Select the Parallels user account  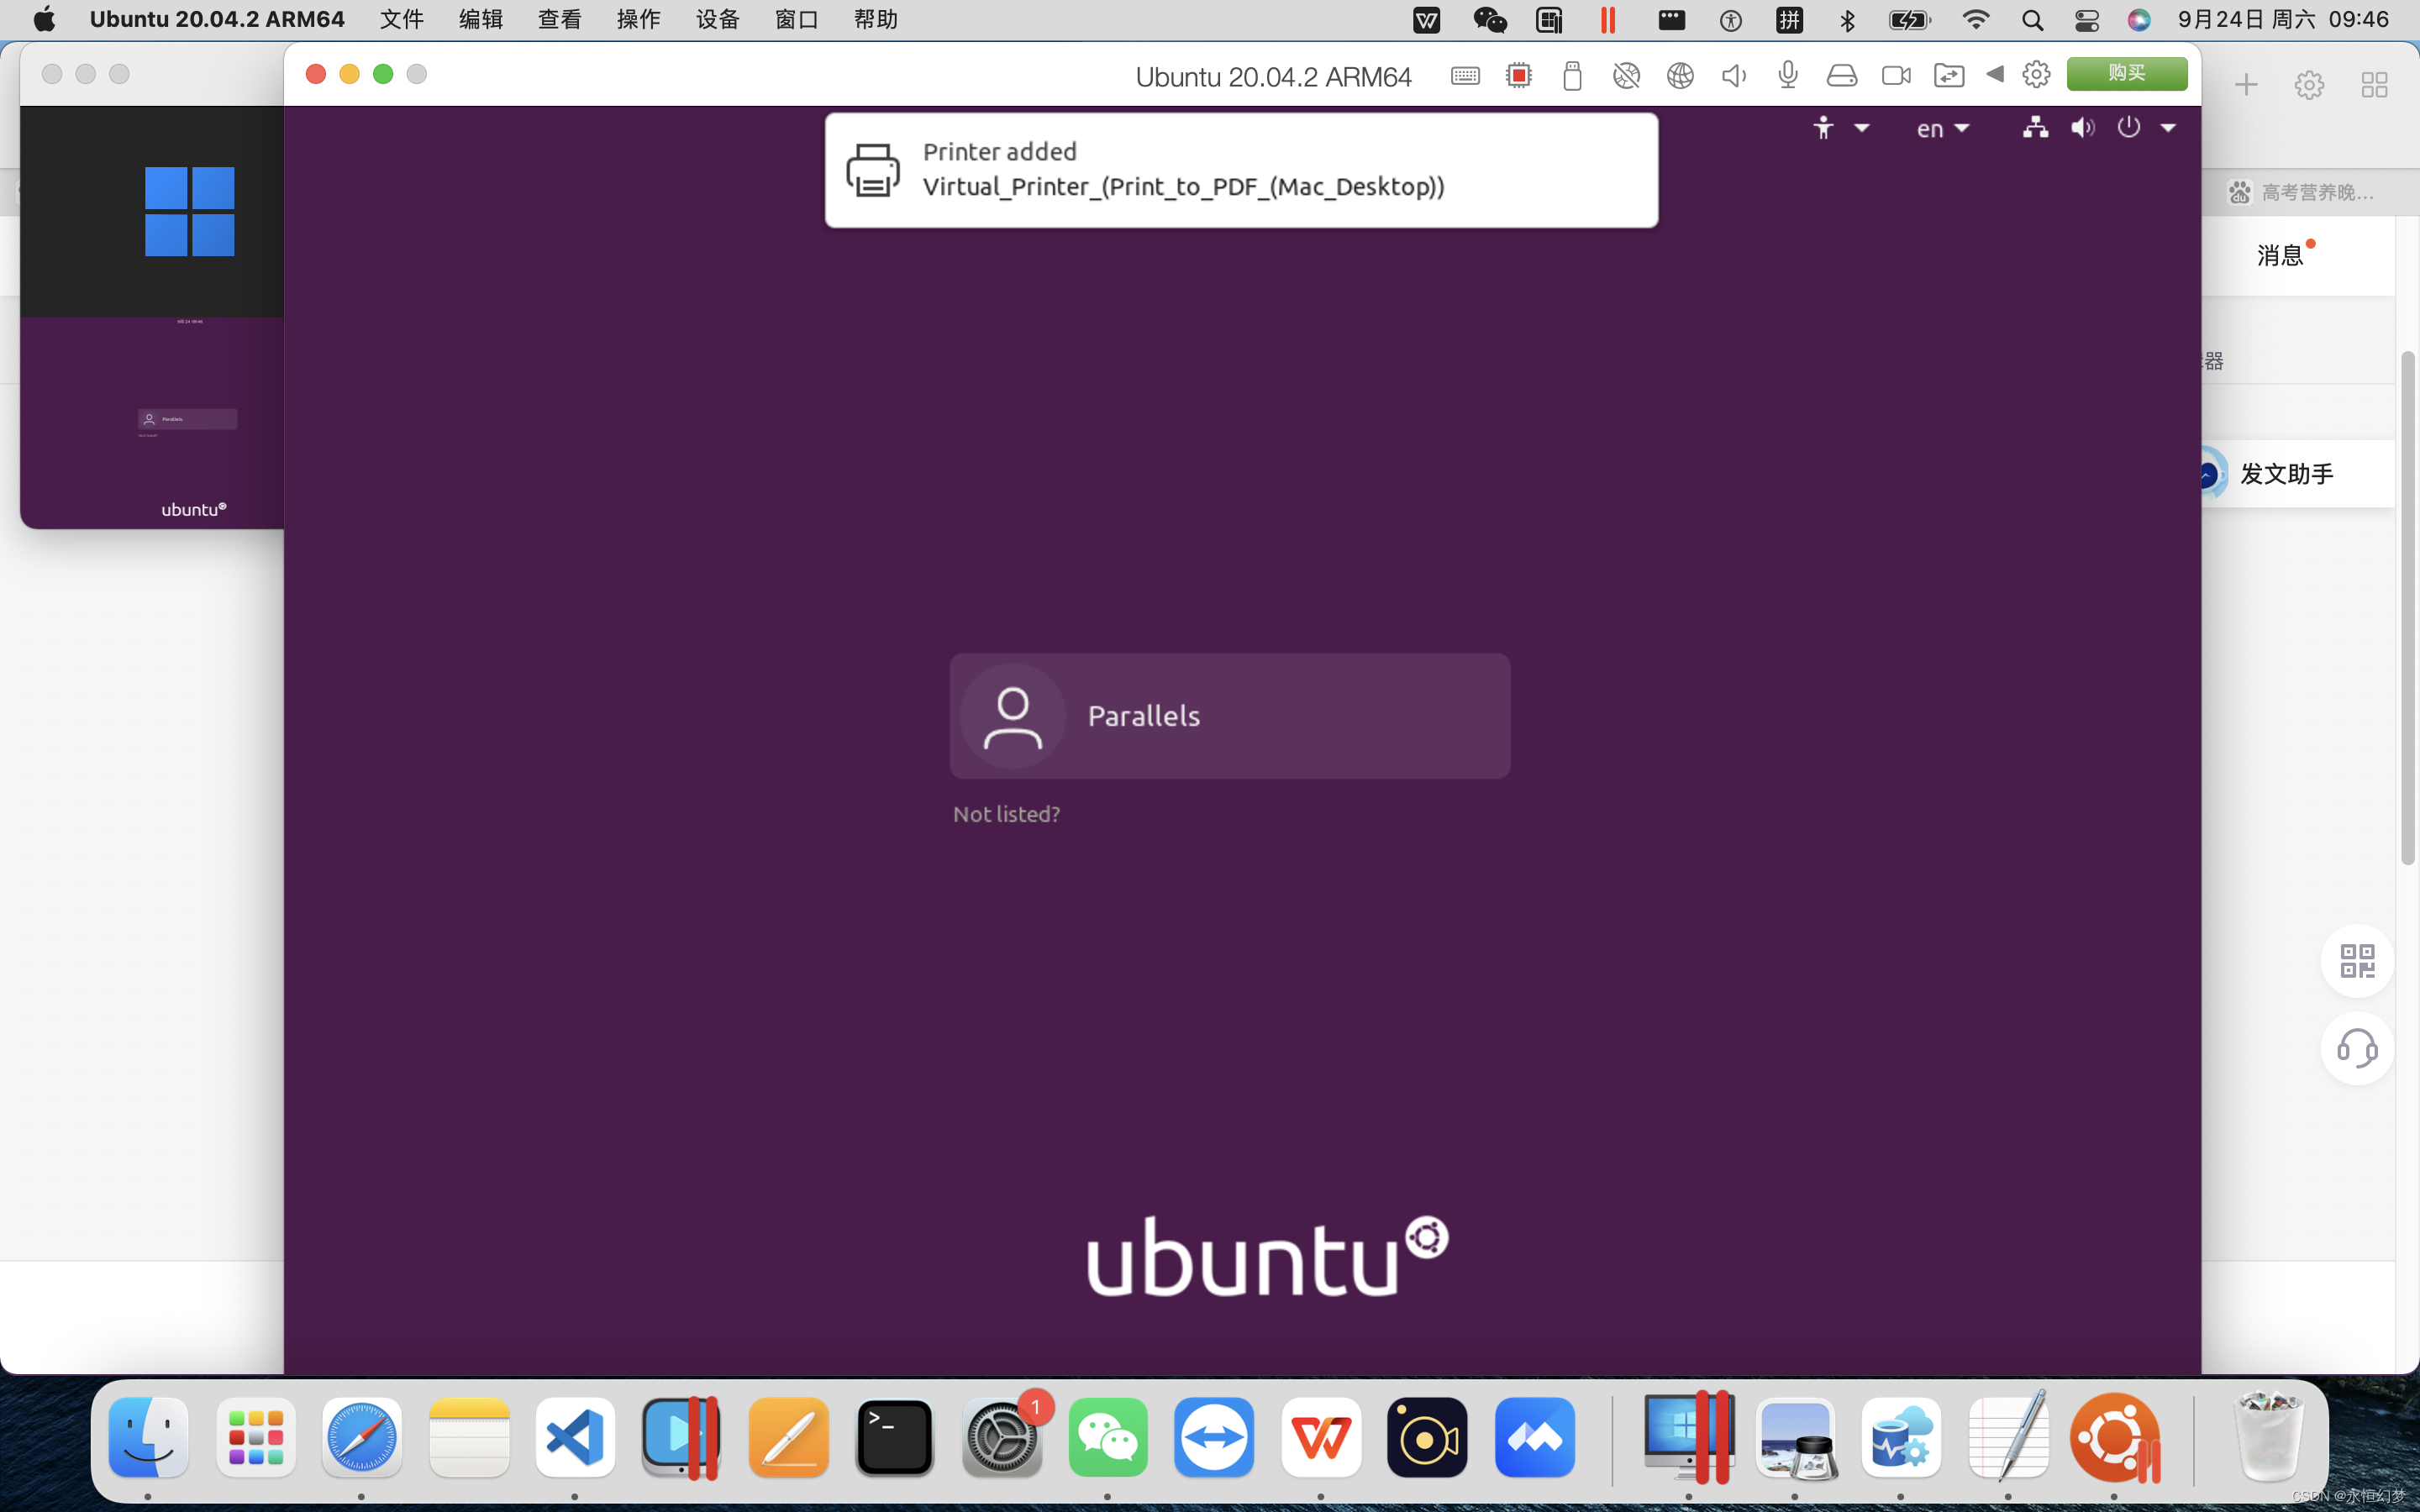[1229, 716]
